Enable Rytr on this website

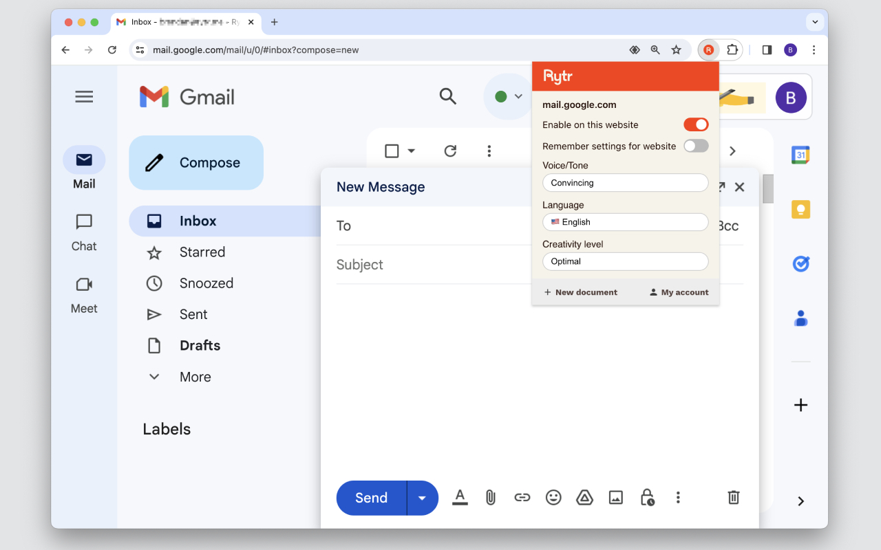(x=695, y=124)
